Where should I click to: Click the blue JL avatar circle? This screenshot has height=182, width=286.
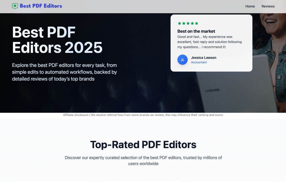(x=183, y=60)
